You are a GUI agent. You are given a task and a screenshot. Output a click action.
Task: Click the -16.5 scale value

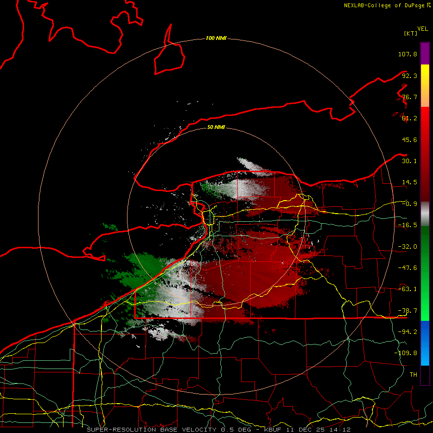coord(408,225)
